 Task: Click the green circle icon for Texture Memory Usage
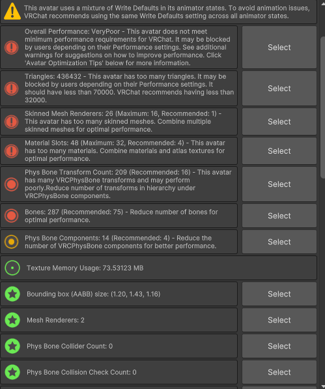tap(12, 268)
